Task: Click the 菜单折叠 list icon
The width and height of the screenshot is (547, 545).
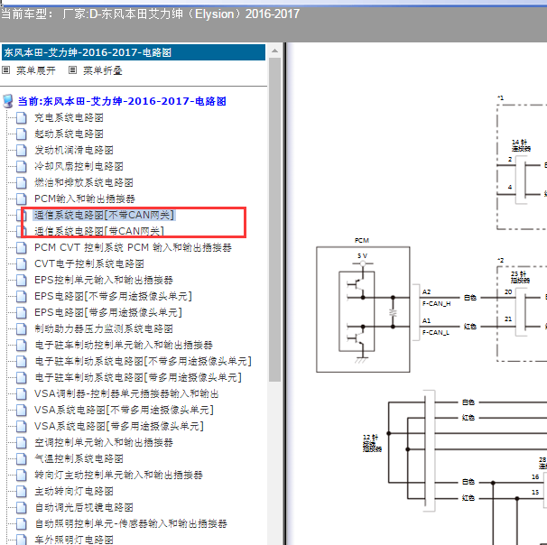Action: pos(72,70)
